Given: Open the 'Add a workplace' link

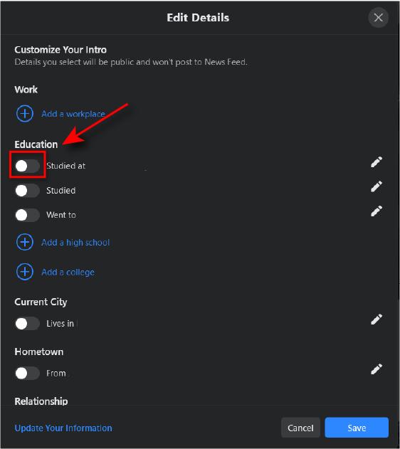Looking at the screenshot, I should pos(73,114).
